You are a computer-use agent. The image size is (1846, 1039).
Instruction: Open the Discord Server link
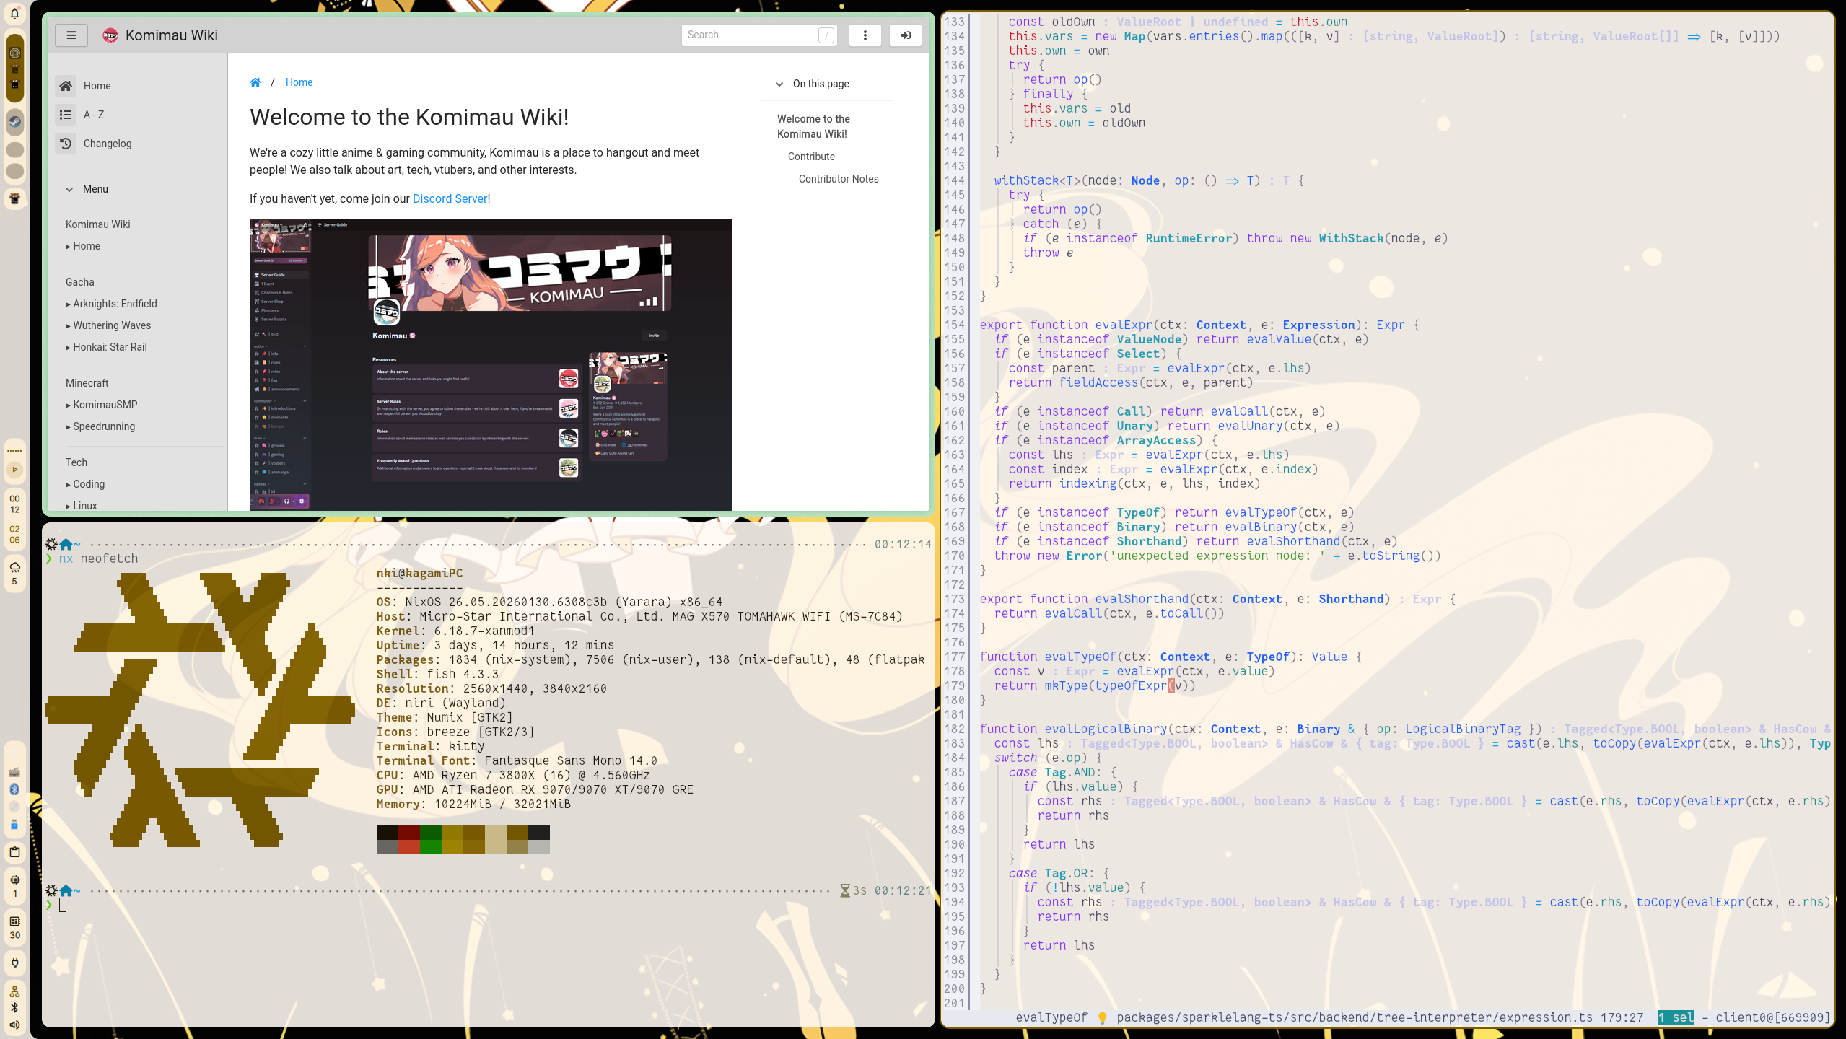coord(450,198)
